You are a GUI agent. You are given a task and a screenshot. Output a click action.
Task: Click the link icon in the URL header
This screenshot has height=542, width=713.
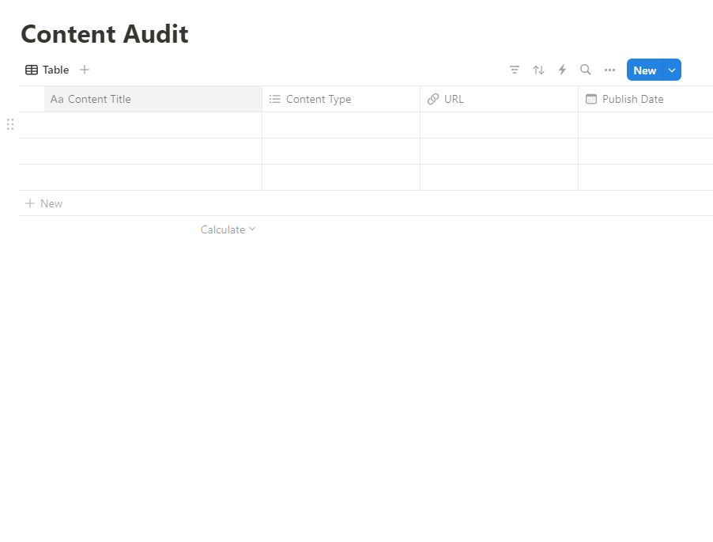(x=433, y=99)
